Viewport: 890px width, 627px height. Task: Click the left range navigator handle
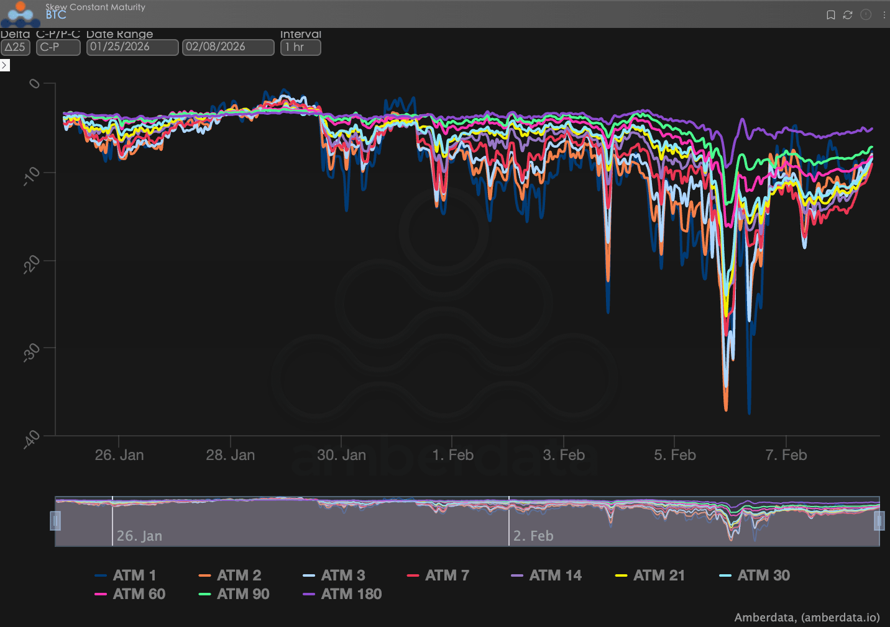pyautogui.click(x=55, y=521)
